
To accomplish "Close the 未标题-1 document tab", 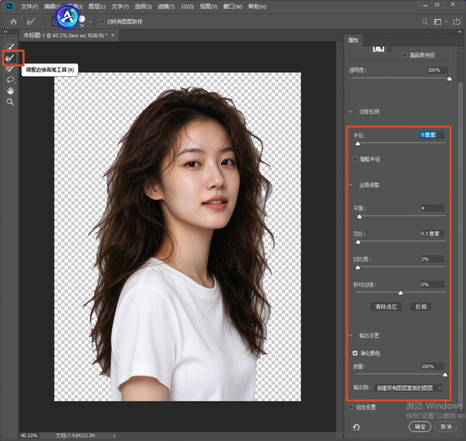I will point(113,35).
